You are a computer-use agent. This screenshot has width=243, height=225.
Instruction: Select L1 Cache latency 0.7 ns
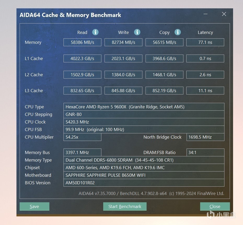pyautogui.click(x=205, y=58)
